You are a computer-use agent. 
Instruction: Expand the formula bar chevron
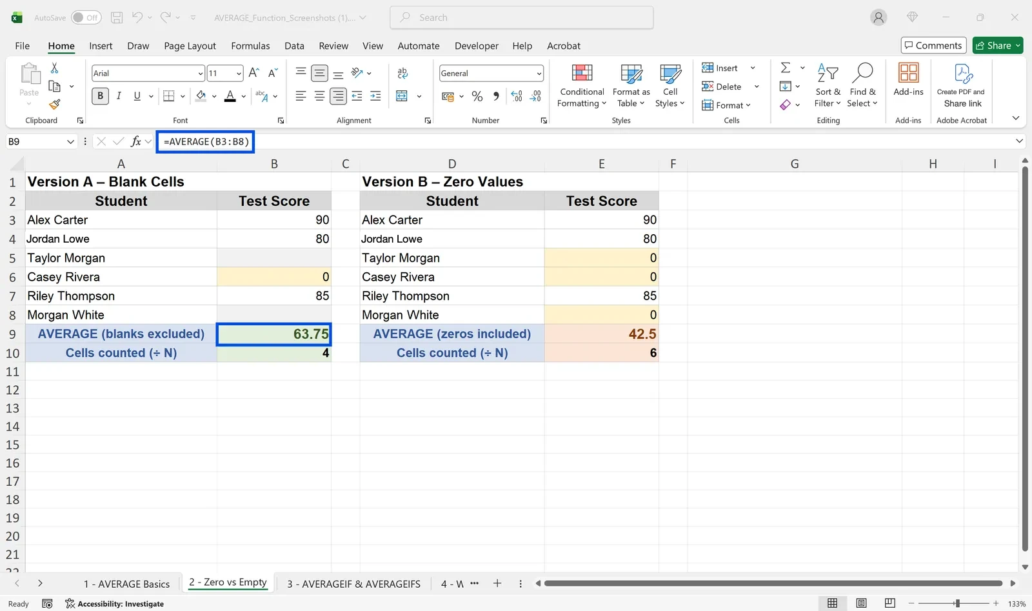1019,141
